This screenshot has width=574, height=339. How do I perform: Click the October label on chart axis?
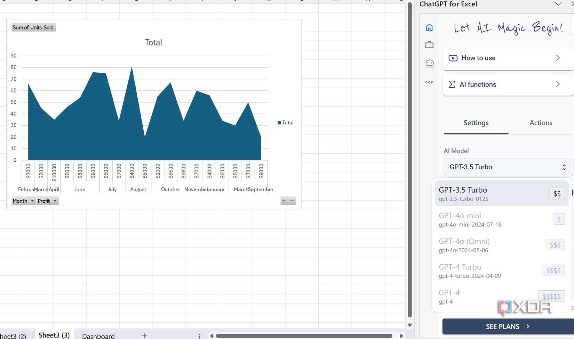pyautogui.click(x=170, y=189)
